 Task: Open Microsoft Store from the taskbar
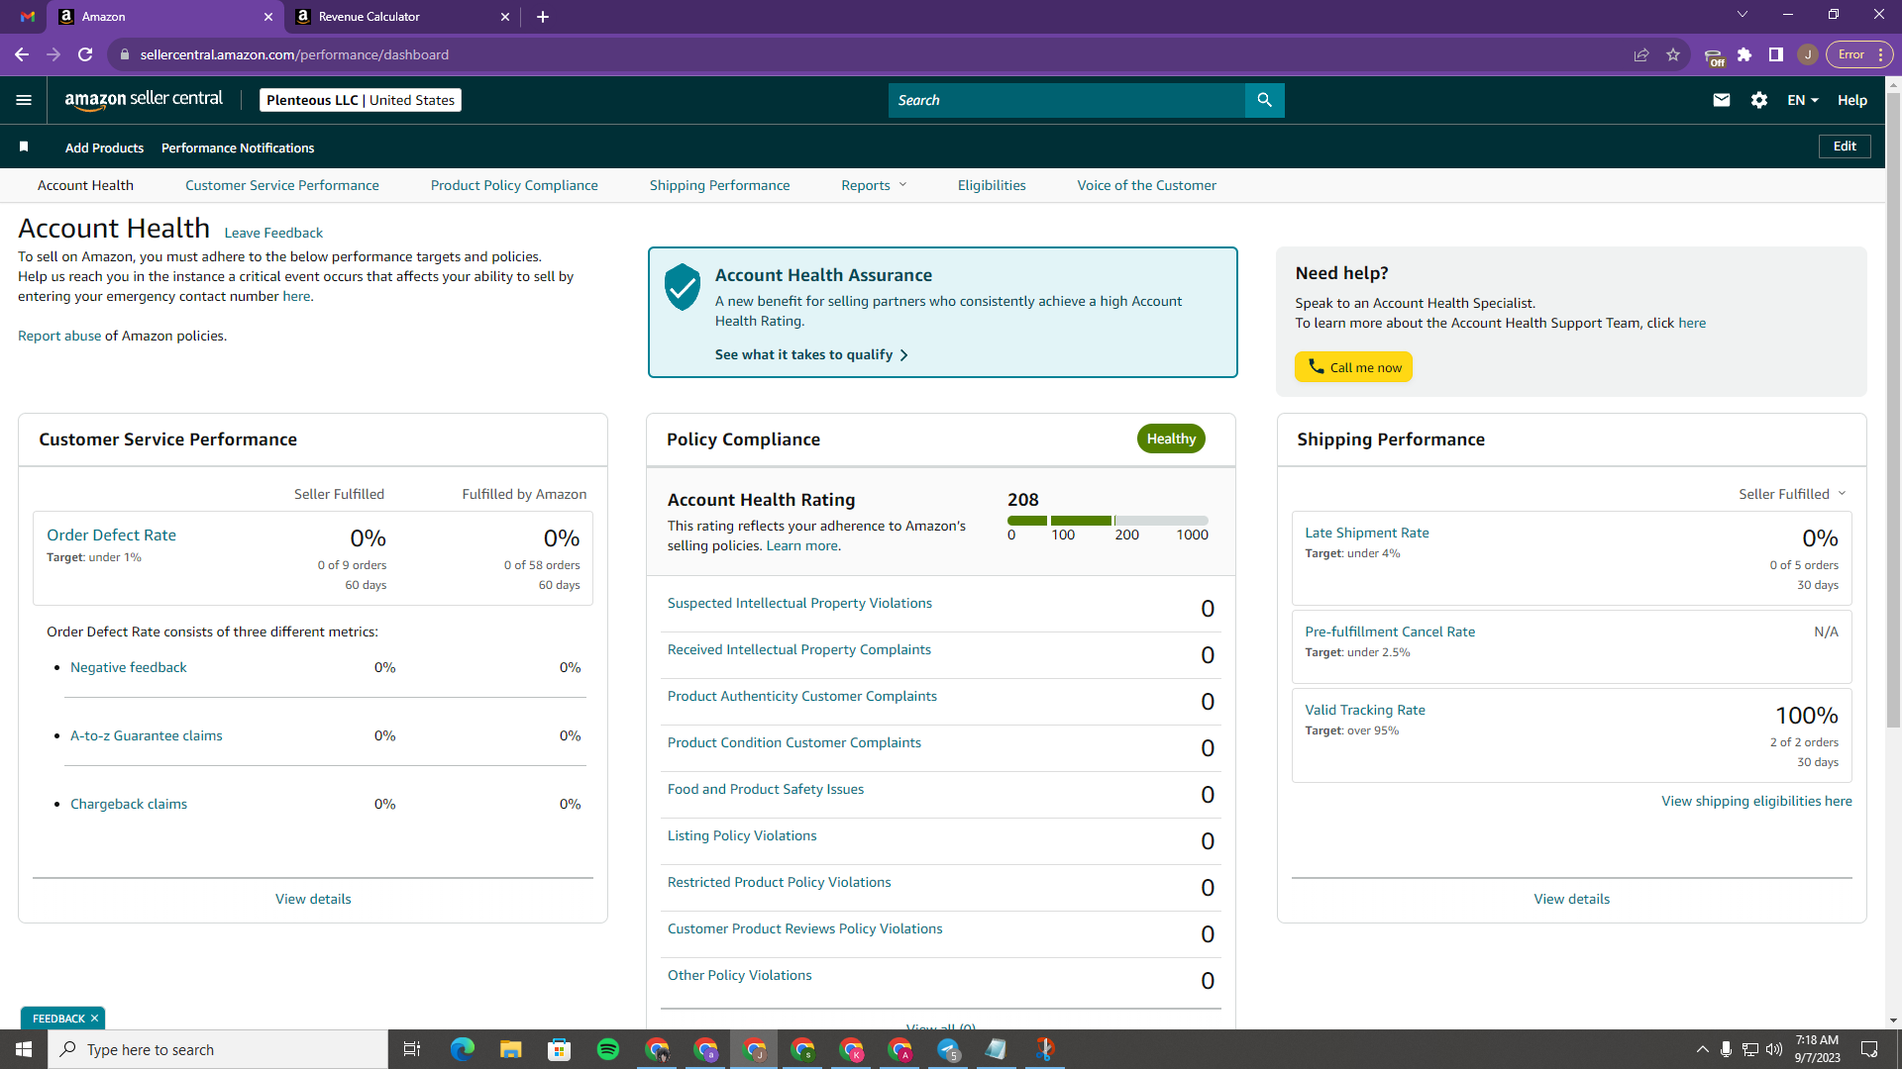click(560, 1049)
